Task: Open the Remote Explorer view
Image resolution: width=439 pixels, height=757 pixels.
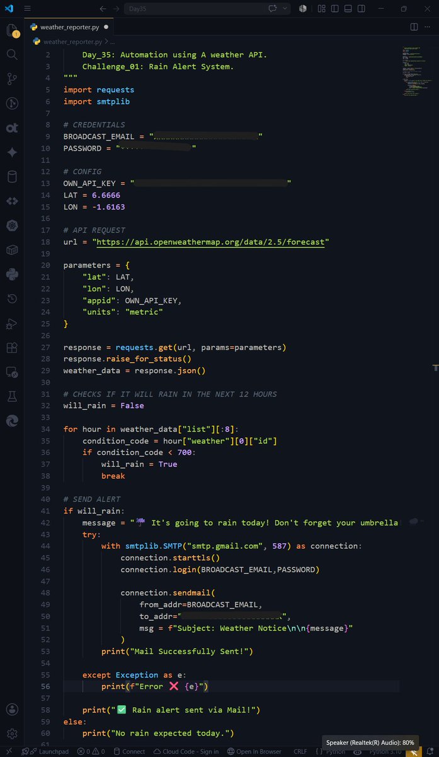Action: (12, 372)
